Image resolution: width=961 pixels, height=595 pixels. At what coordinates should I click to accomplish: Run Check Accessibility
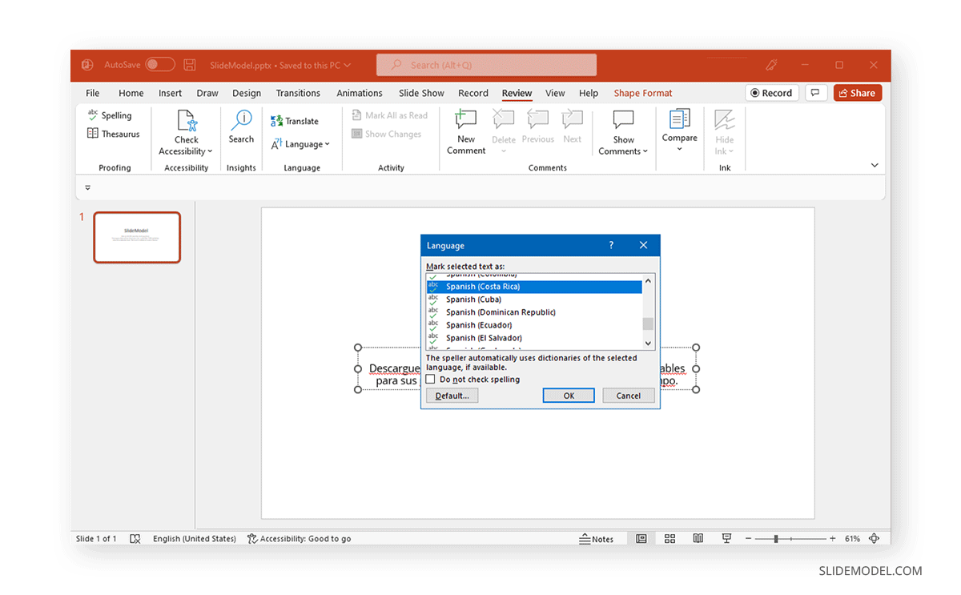click(186, 132)
